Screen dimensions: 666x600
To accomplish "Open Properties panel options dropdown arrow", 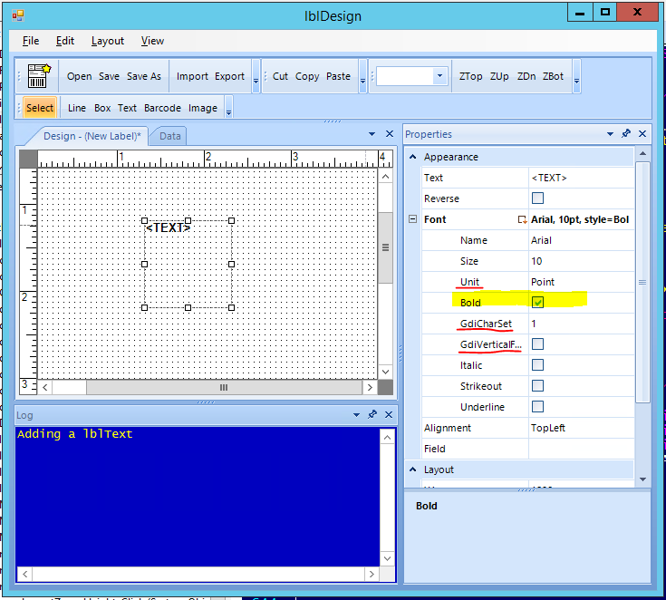I will tap(610, 134).
